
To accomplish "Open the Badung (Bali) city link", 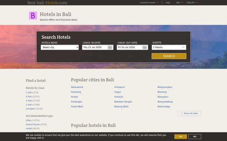I will (121, 107).
